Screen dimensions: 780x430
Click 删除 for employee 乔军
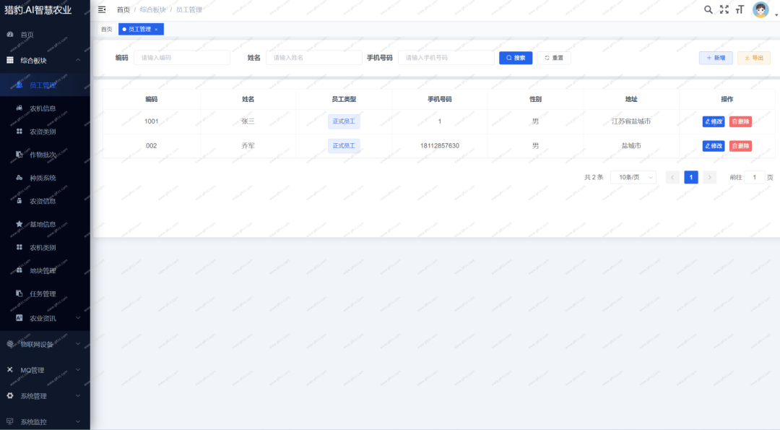(740, 146)
